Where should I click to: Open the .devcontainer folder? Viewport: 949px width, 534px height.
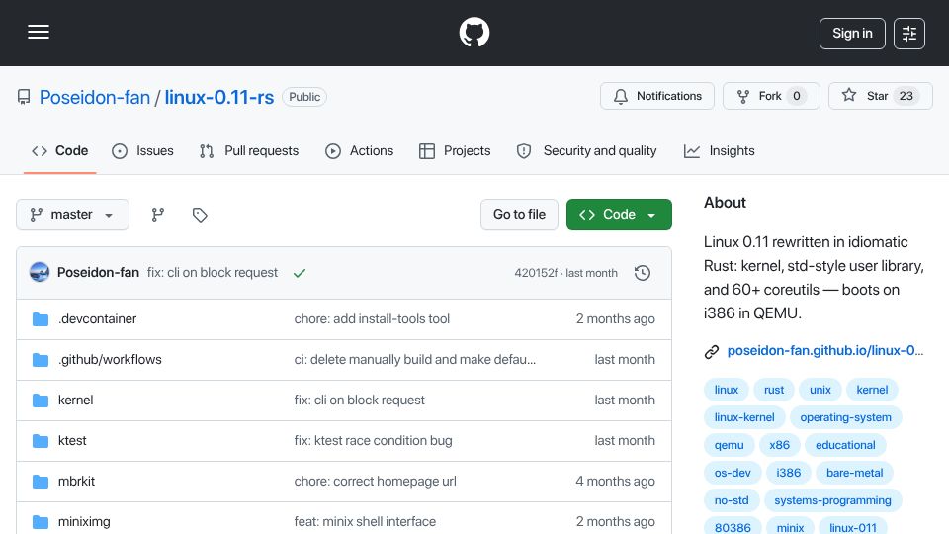[x=98, y=319]
